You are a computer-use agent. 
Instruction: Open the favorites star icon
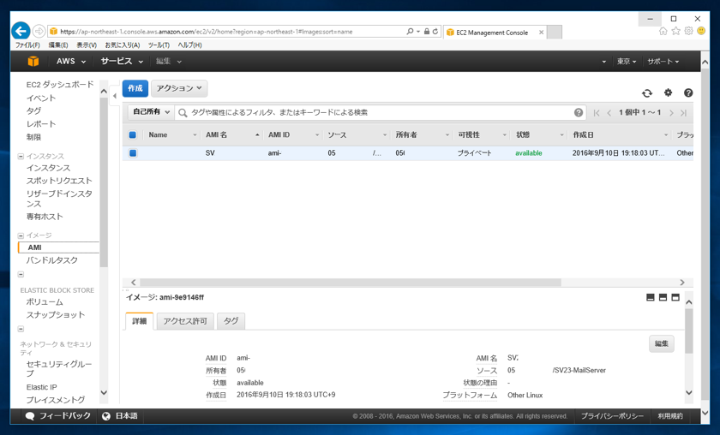pyautogui.click(x=676, y=31)
